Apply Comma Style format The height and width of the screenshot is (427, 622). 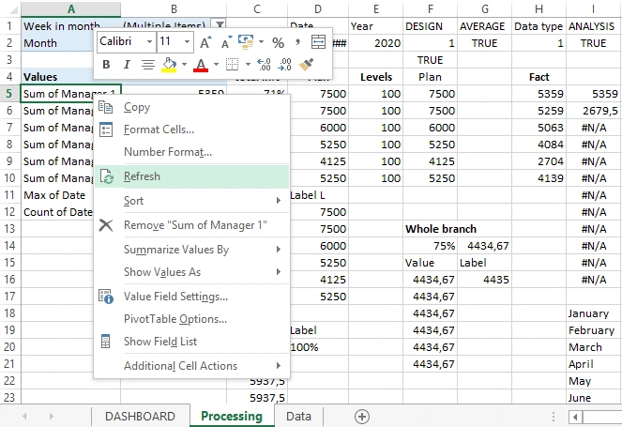(297, 41)
